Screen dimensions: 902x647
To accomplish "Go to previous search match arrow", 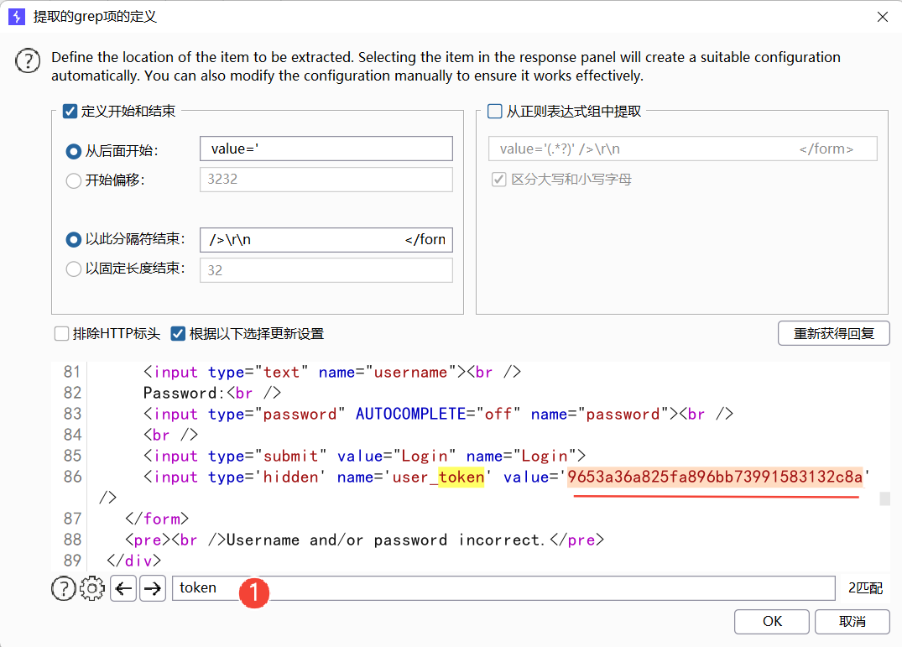I will tap(123, 588).
